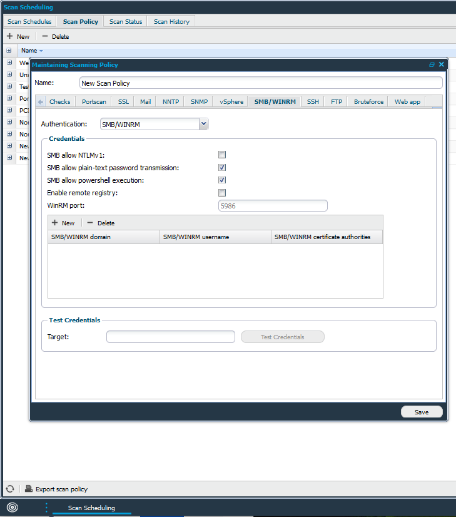Click the vertical dots menu in taskbar

46,508
